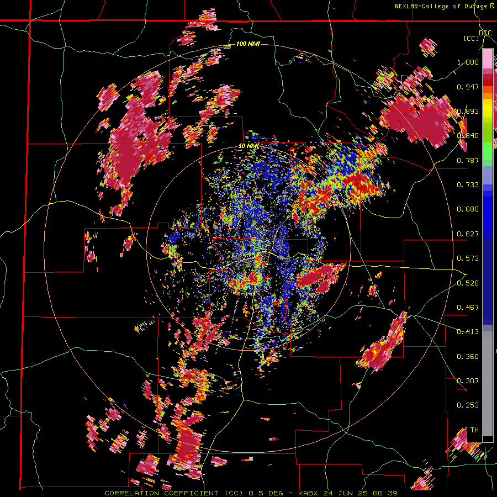Select the 0.947 legend value

point(468,87)
